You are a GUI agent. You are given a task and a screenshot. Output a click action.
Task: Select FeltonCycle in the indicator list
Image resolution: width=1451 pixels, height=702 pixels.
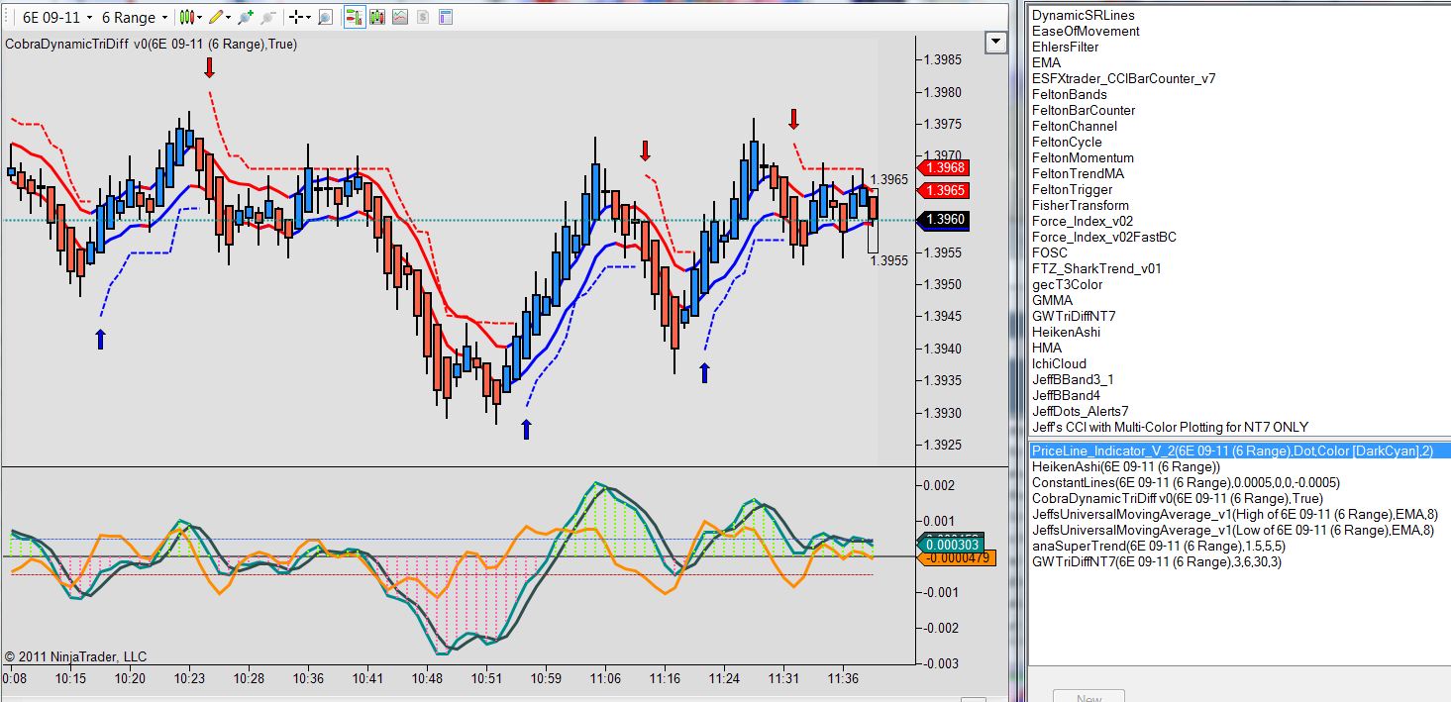1067,142
